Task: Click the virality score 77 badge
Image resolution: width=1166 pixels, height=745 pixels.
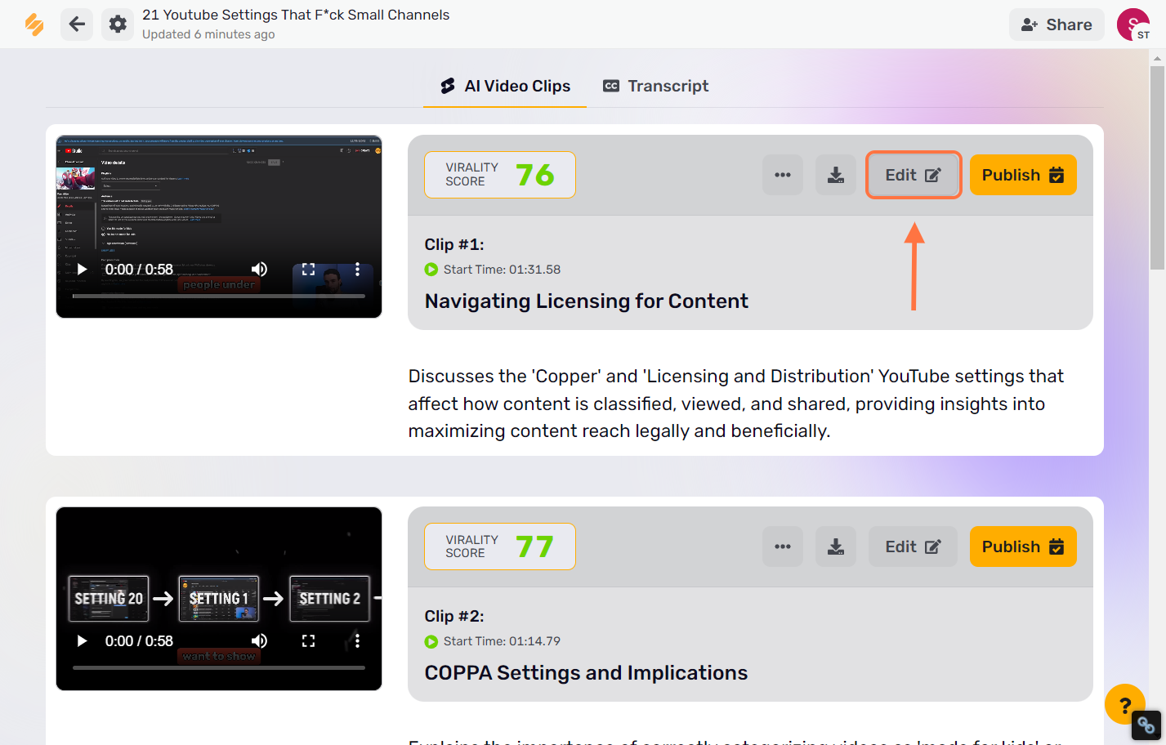Action: pyautogui.click(x=500, y=546)
